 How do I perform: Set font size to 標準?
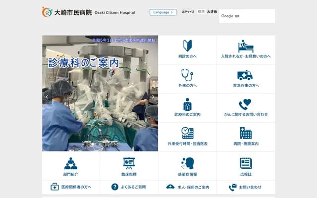point(201,11)
